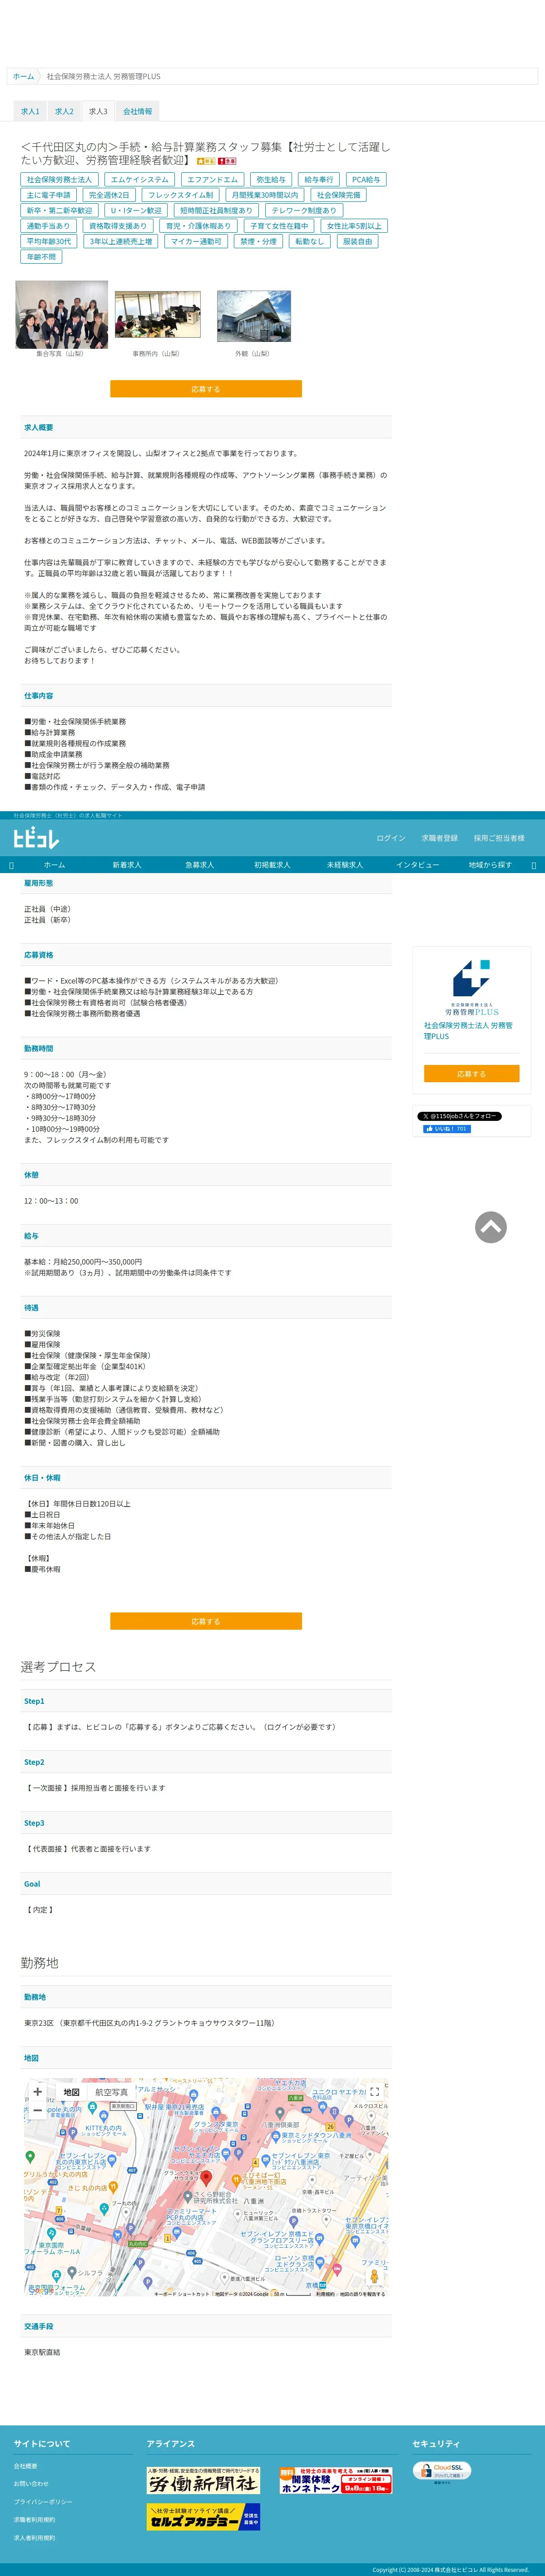Viewport: 545px width, 2576px height.
Task: Click the Street View pegman icon
Action: (374, 2275)
